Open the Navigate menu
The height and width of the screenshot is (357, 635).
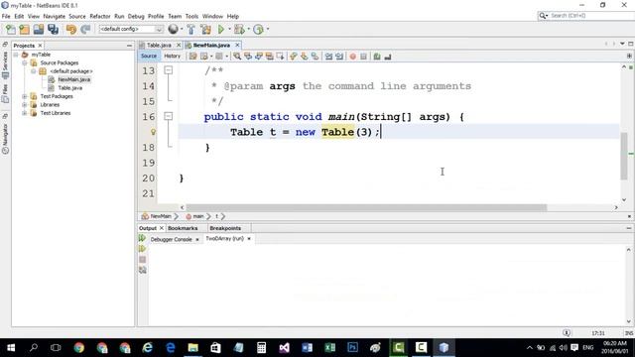click(x=54, y=16)
